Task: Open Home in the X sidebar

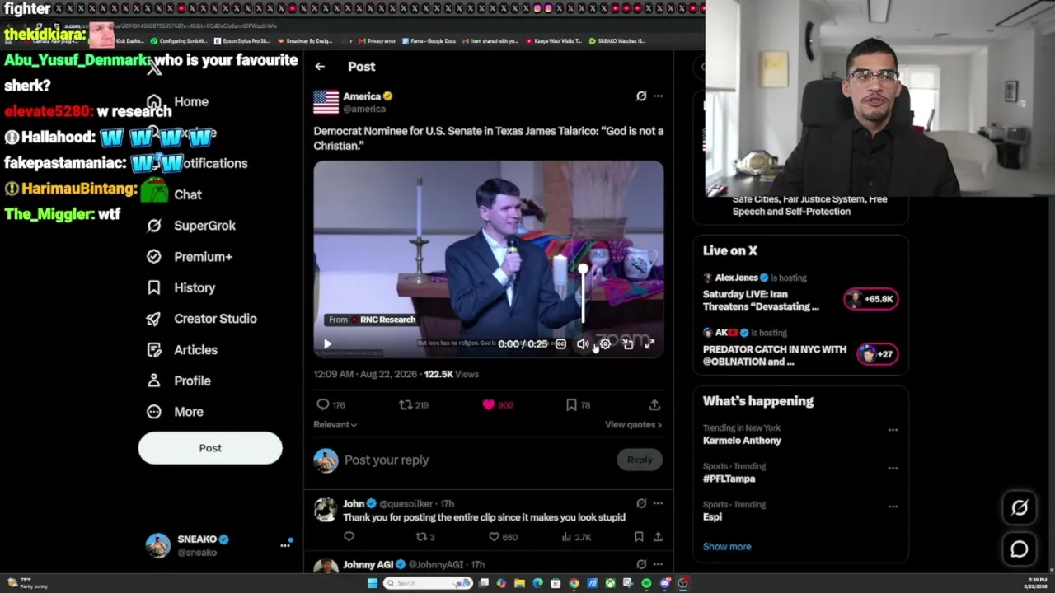Action: 179,102
